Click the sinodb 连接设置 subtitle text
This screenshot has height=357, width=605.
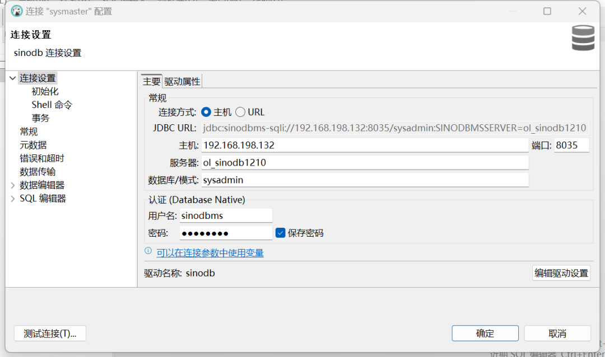48,53
